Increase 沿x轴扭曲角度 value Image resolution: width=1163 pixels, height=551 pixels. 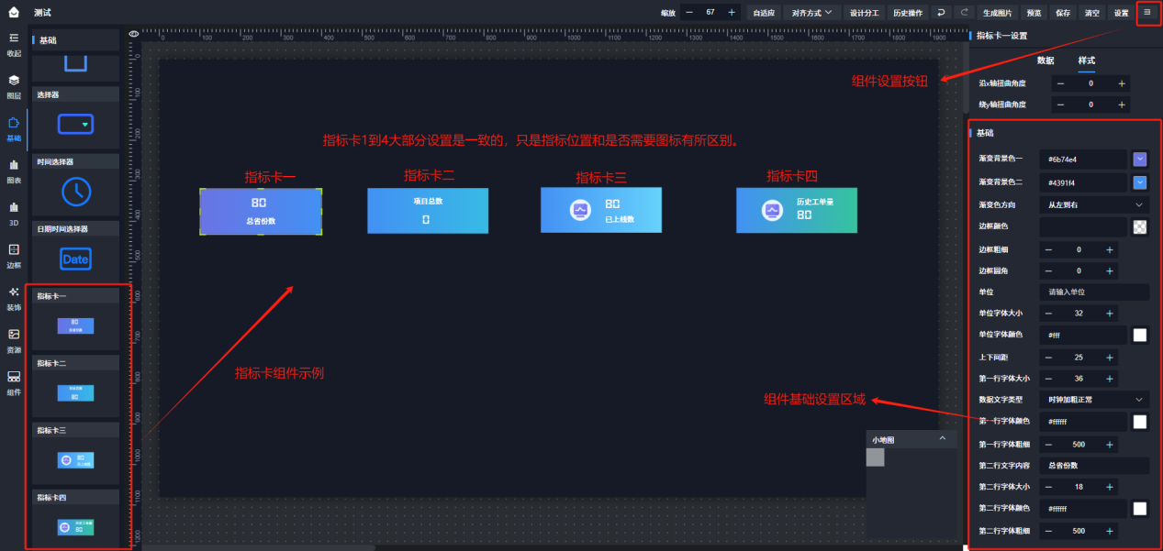tap(1121, 83)
